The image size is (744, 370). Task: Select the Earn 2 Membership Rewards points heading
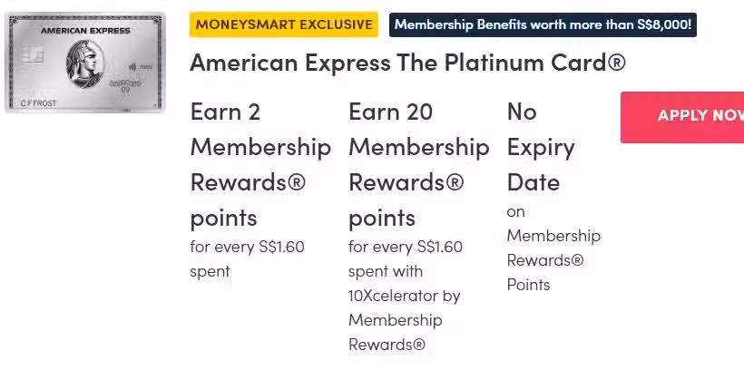point(260,165)
